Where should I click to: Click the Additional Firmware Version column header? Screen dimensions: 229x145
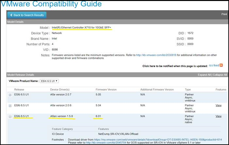point(157,90)
